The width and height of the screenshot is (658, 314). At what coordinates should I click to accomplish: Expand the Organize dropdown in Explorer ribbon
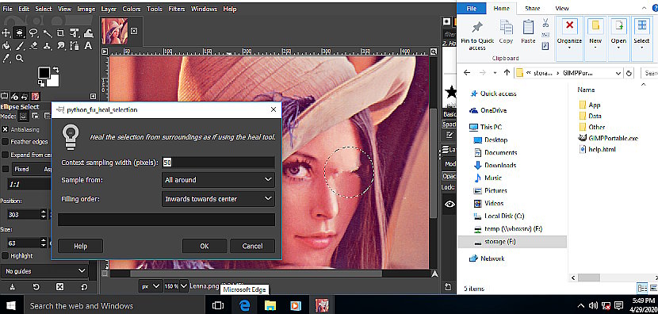click(x=569, y=39)
